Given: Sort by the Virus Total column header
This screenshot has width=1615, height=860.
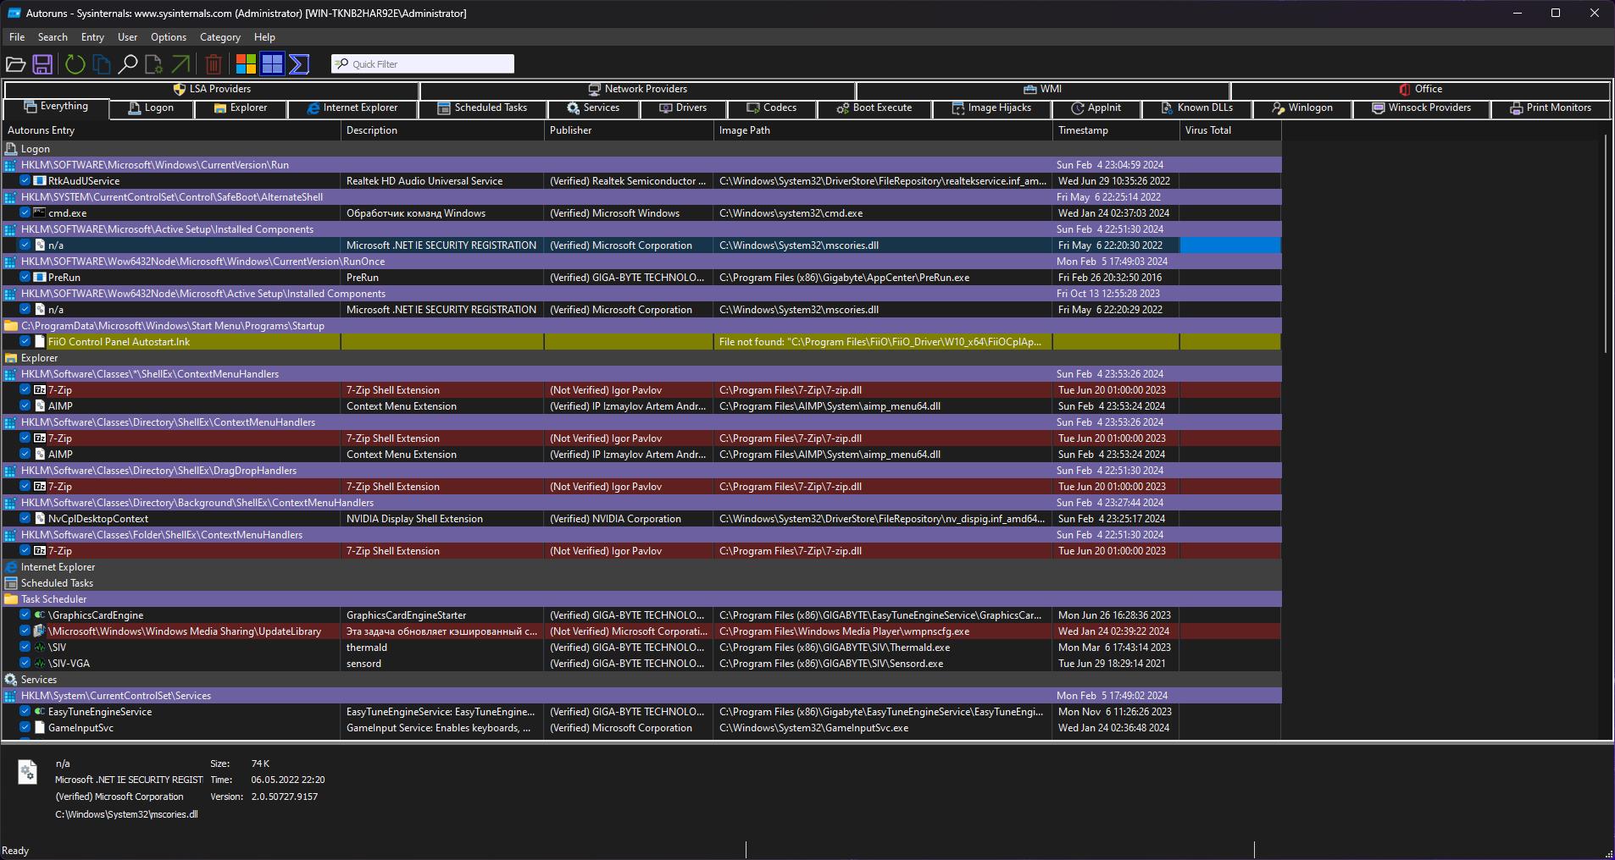Looking at the screenshot, I should 1230,130.
